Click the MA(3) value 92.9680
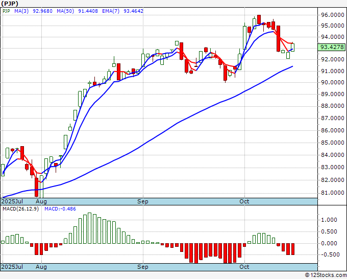Image resolution: width=347 pixels, height=279 pixels. [x=42, y=11]
